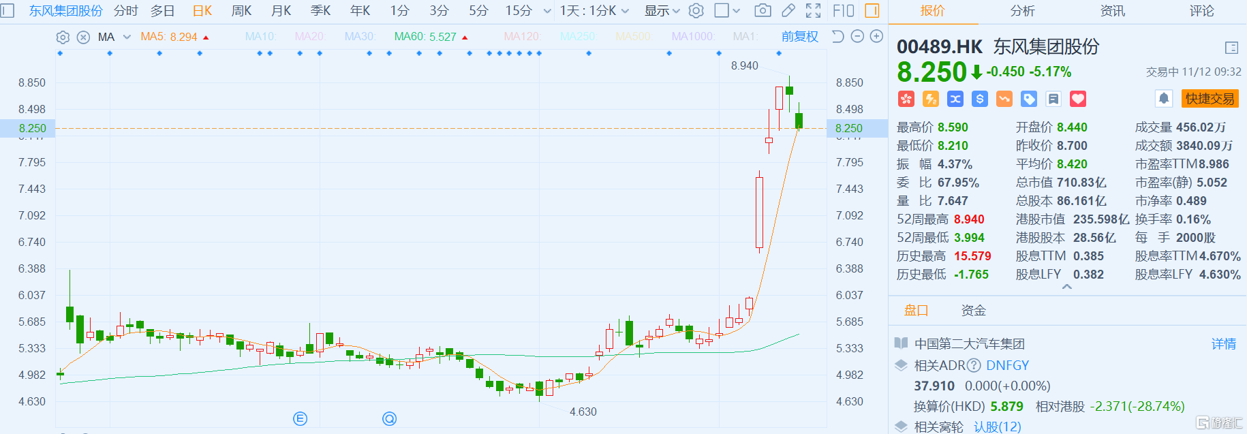Remove the MA indicator with X icon
Screen dimensions: 1247x434
pyautogui.click(x=83, y=37)
